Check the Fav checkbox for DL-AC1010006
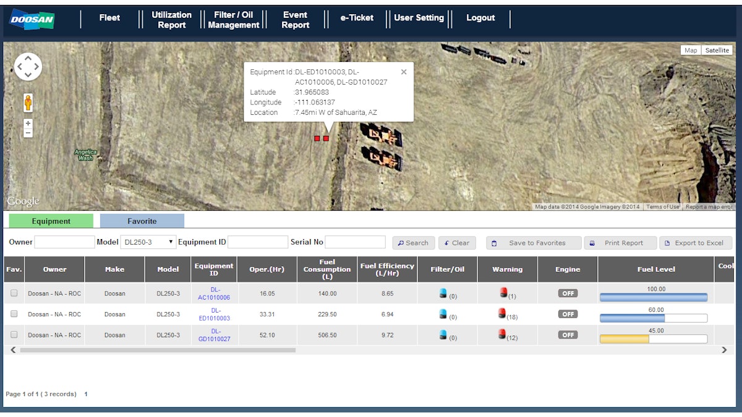Screen dimensions: 742x417 (14, 293)
